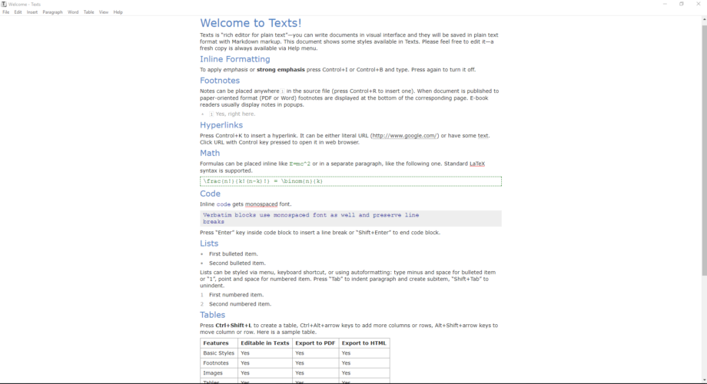Click the 'Tables' heading

212,315
